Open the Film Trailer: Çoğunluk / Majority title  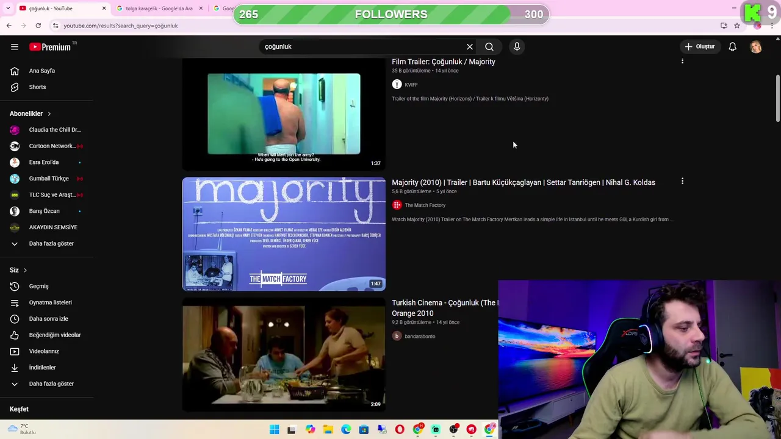coord(444,62)
